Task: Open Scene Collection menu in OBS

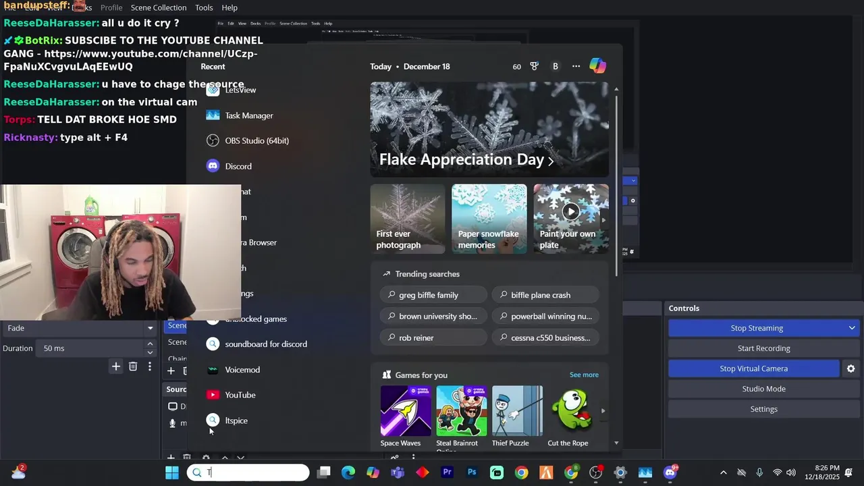Action: (159, 7)
